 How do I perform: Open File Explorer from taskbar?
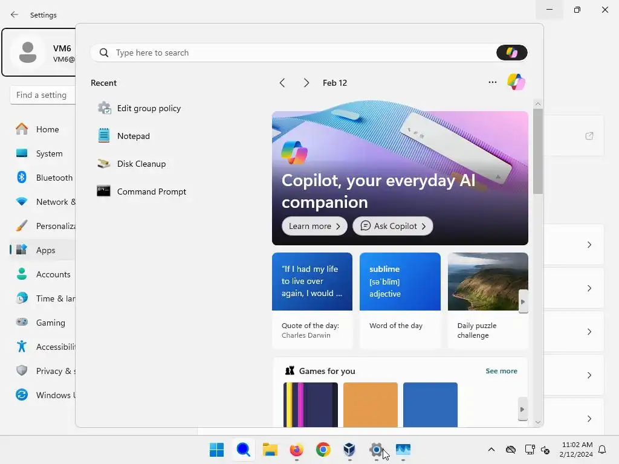click(270, 449)
